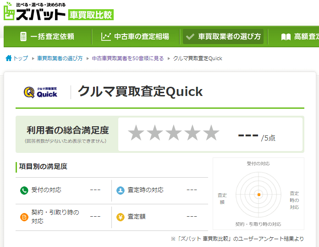The image size is (319, 247).
Task: Click the orange center point of radar chart
Action: [x=259, y=195]
